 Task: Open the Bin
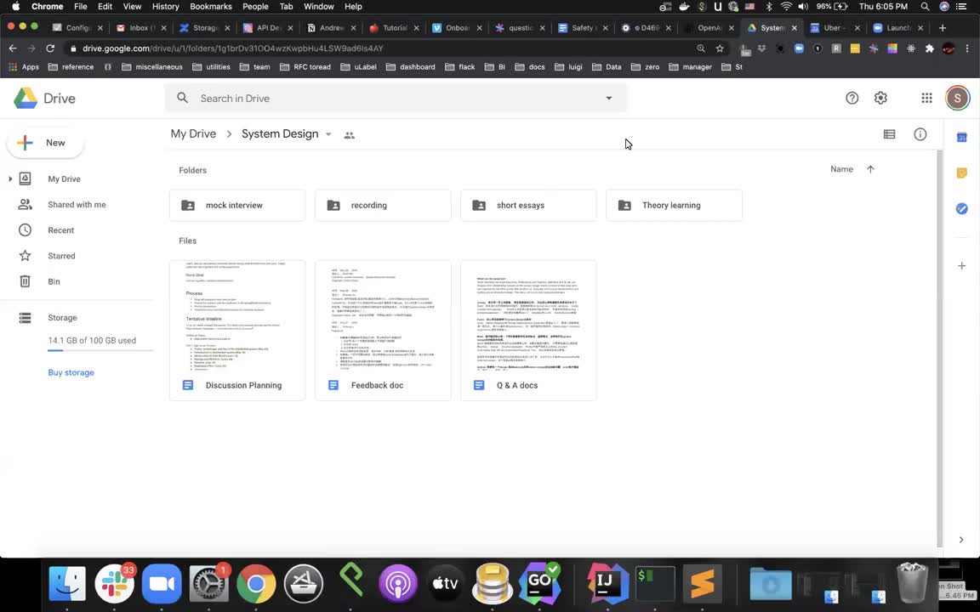54,281
